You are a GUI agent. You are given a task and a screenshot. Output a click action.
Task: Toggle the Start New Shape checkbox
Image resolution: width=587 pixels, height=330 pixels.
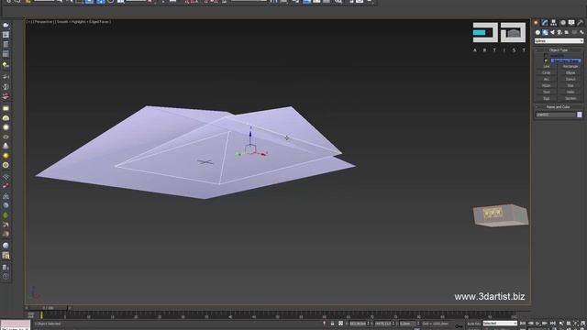pos(546,60)
